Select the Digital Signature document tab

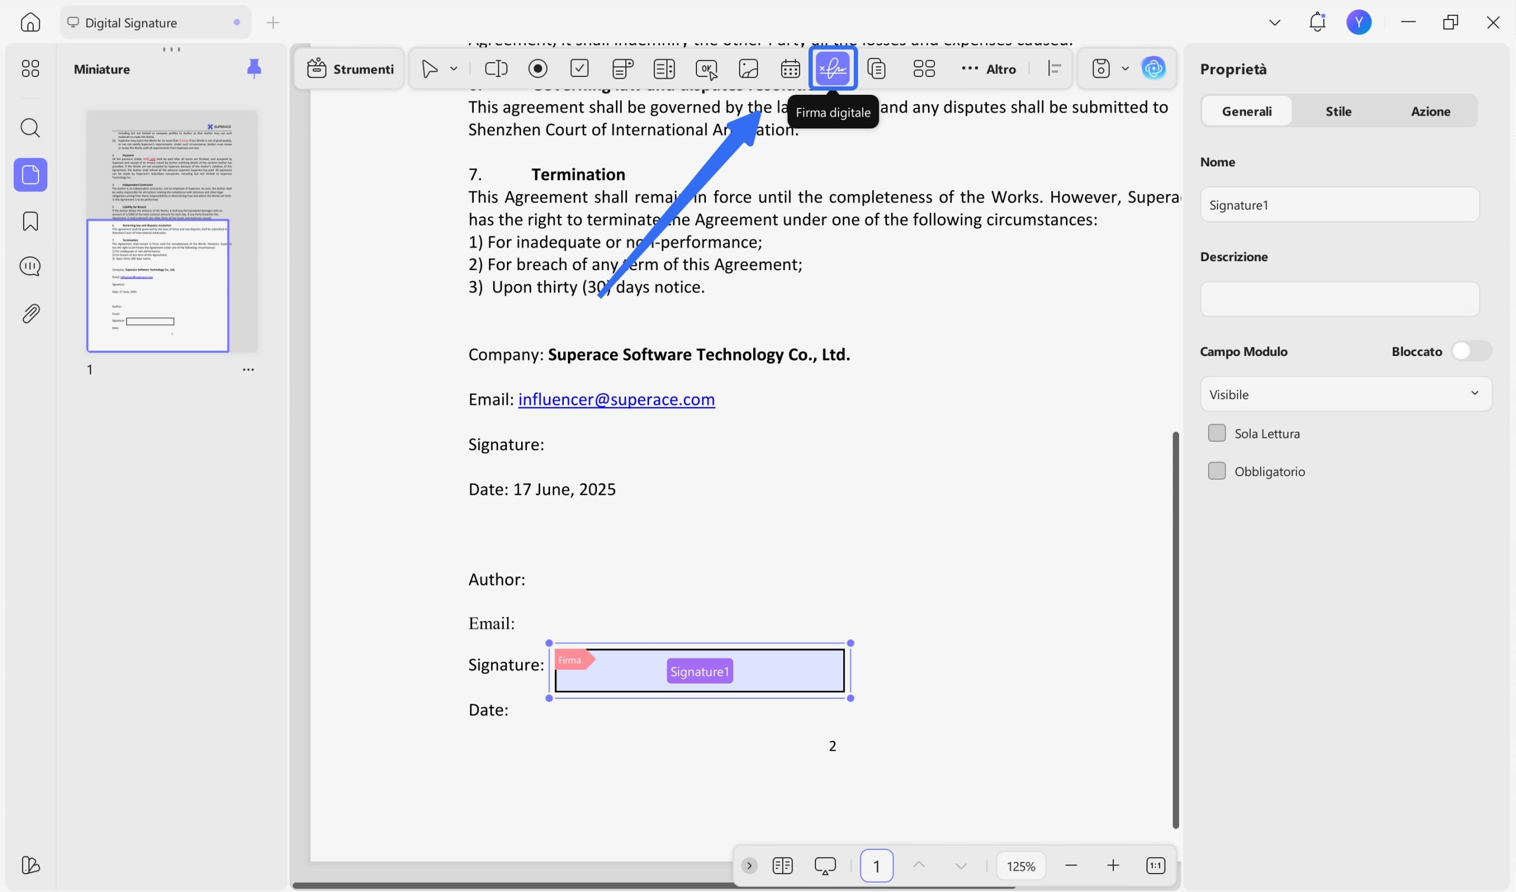156,23
